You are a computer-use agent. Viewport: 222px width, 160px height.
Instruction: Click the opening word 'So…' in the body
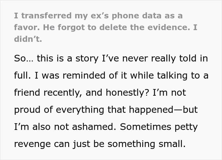24,58
